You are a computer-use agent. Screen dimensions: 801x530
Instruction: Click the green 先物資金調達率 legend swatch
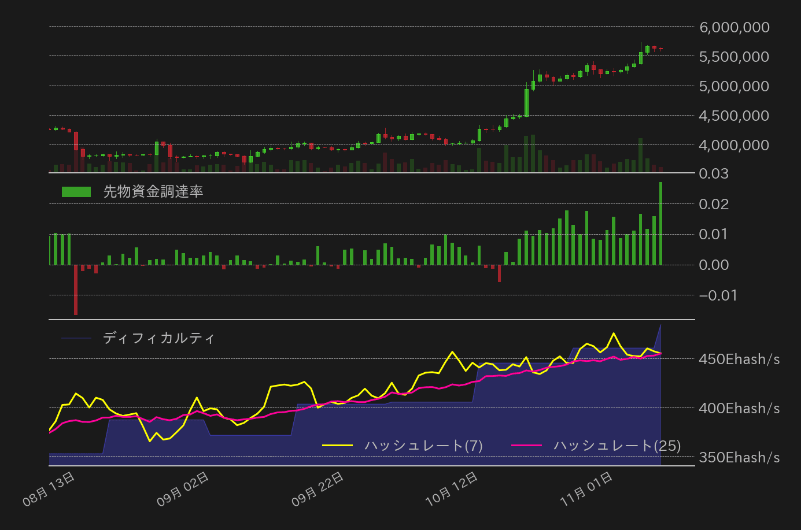click(76, 192)
